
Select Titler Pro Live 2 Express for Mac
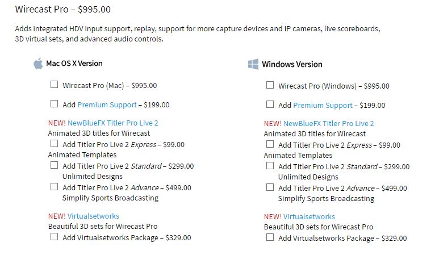click(x=55, y=144)
